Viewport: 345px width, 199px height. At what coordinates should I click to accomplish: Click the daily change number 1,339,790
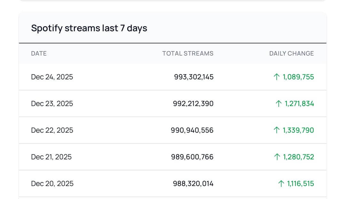tap(298, 130)
